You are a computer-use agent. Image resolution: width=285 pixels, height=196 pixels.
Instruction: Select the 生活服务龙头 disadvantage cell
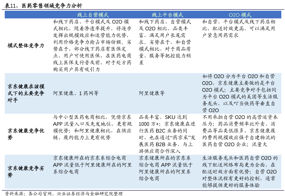(x=216, y=158)
